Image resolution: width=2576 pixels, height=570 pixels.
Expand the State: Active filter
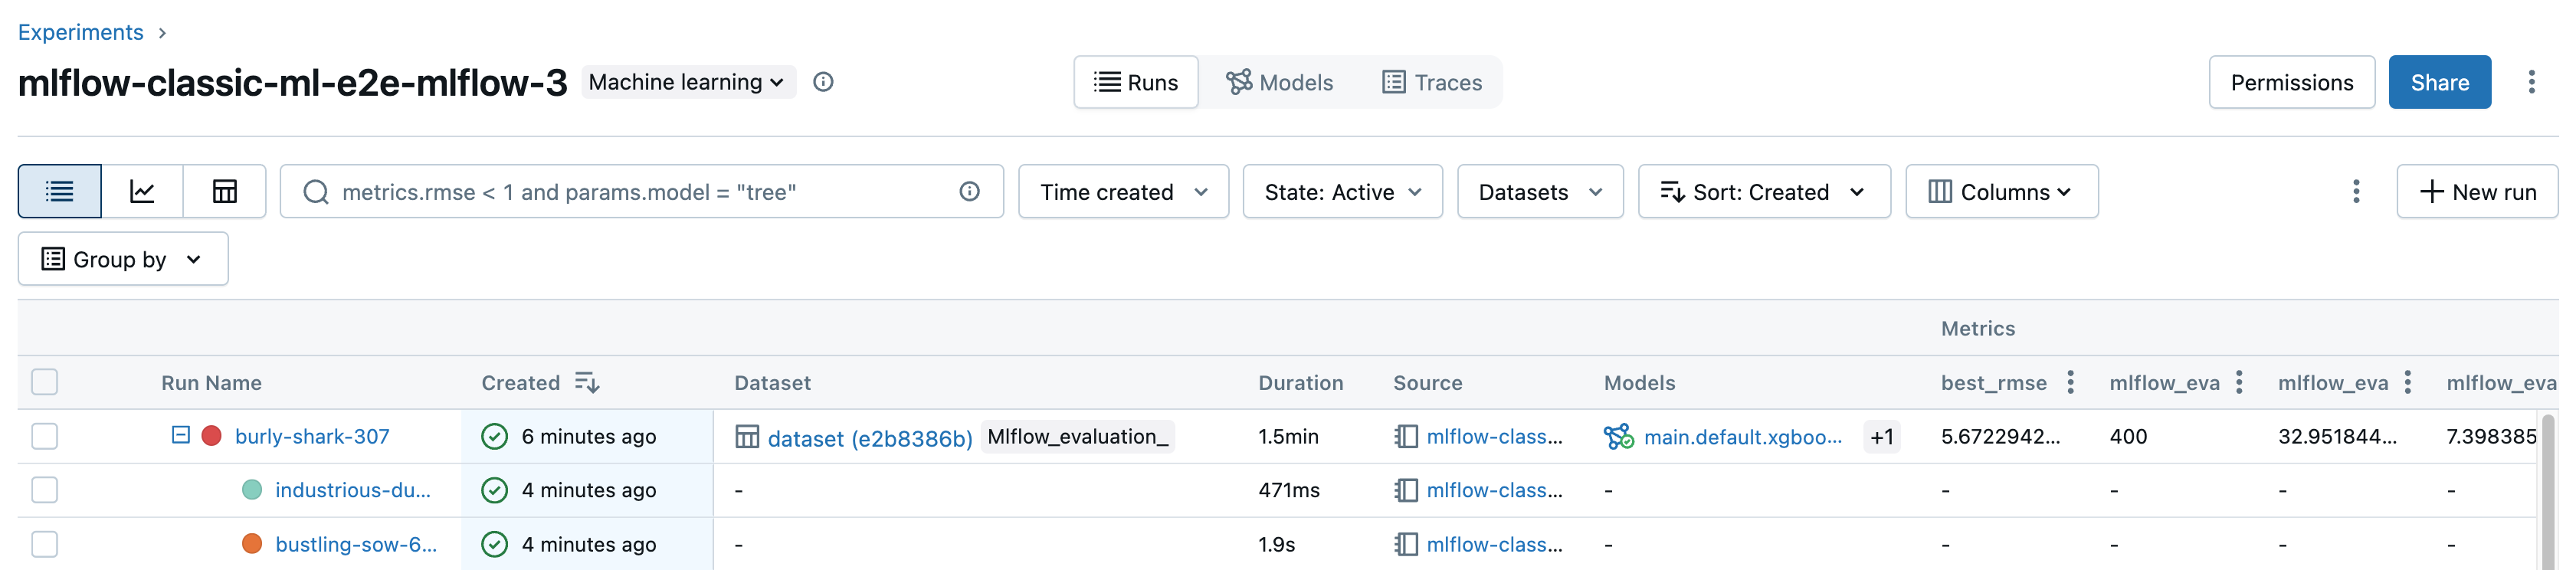[x=1342, y=191]
